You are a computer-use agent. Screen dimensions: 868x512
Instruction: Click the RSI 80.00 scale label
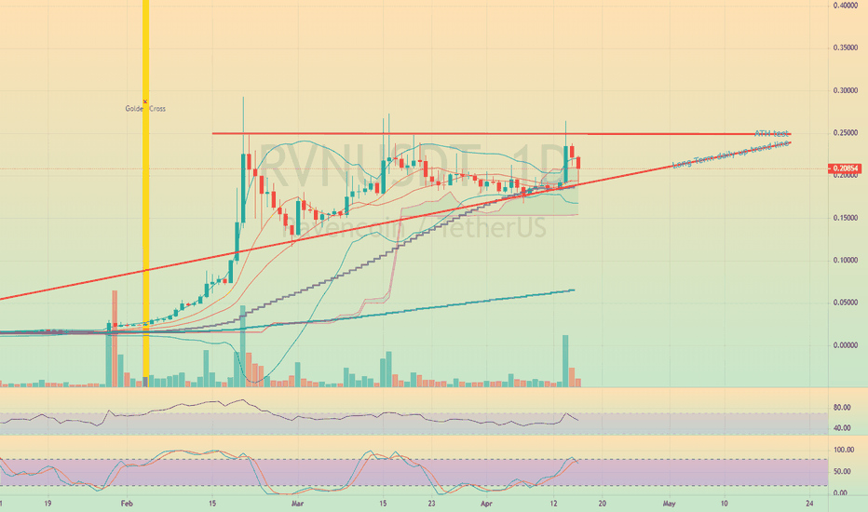pyautogui.click(x=842, y=408)
